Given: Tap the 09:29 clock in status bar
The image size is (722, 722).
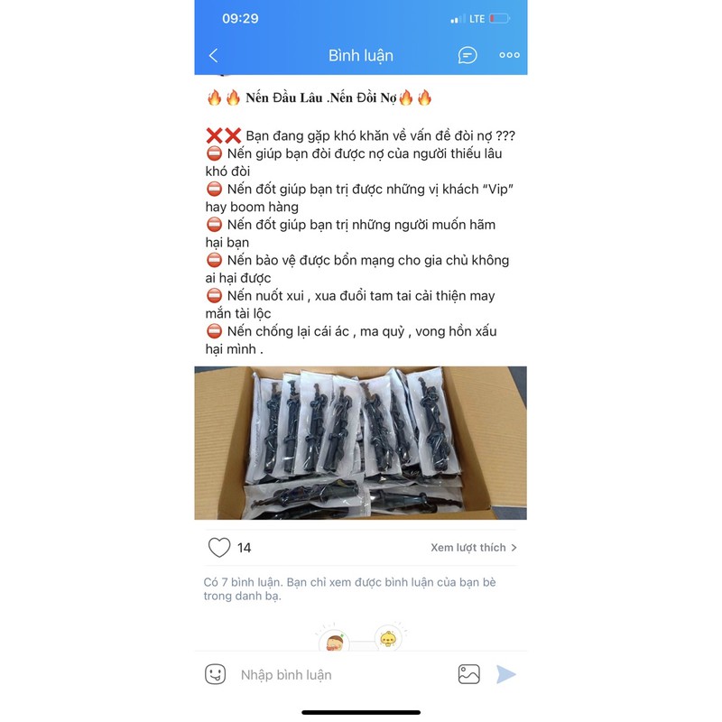Looking at the screenshot, I should pyautogui.click(x=240, y=18).
